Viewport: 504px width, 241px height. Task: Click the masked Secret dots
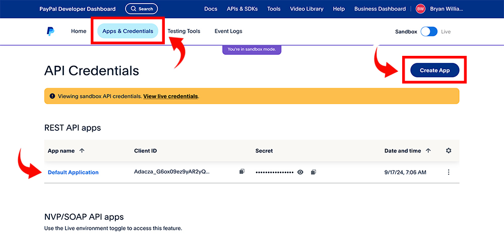(275, 173)
